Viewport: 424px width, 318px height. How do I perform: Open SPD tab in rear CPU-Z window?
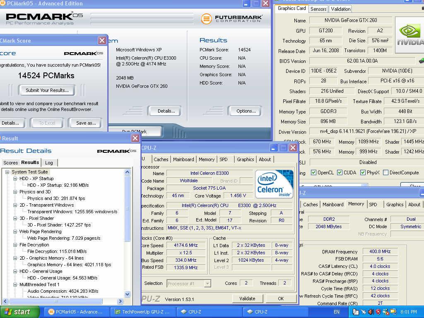pyautogui.click(x=373, y=205)
